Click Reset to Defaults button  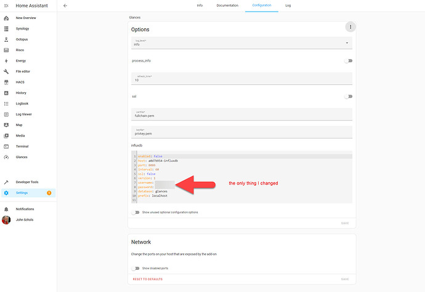pos(148,279)
